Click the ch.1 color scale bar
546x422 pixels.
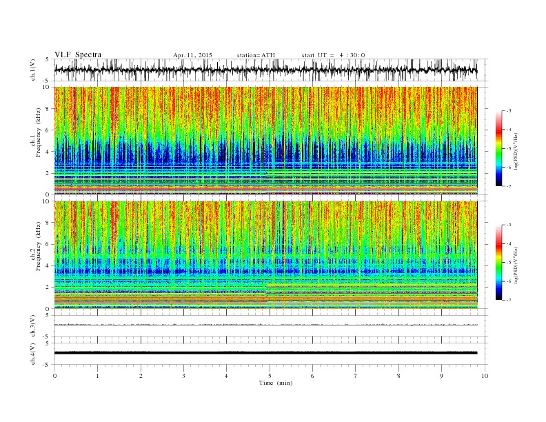[x=498, y=149]
